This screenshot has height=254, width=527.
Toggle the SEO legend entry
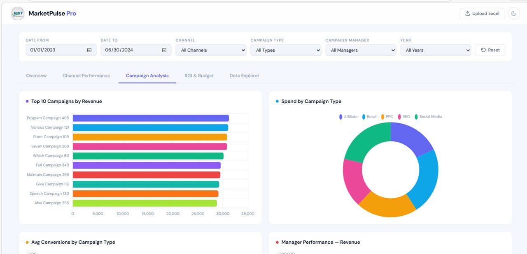[400, 116]
